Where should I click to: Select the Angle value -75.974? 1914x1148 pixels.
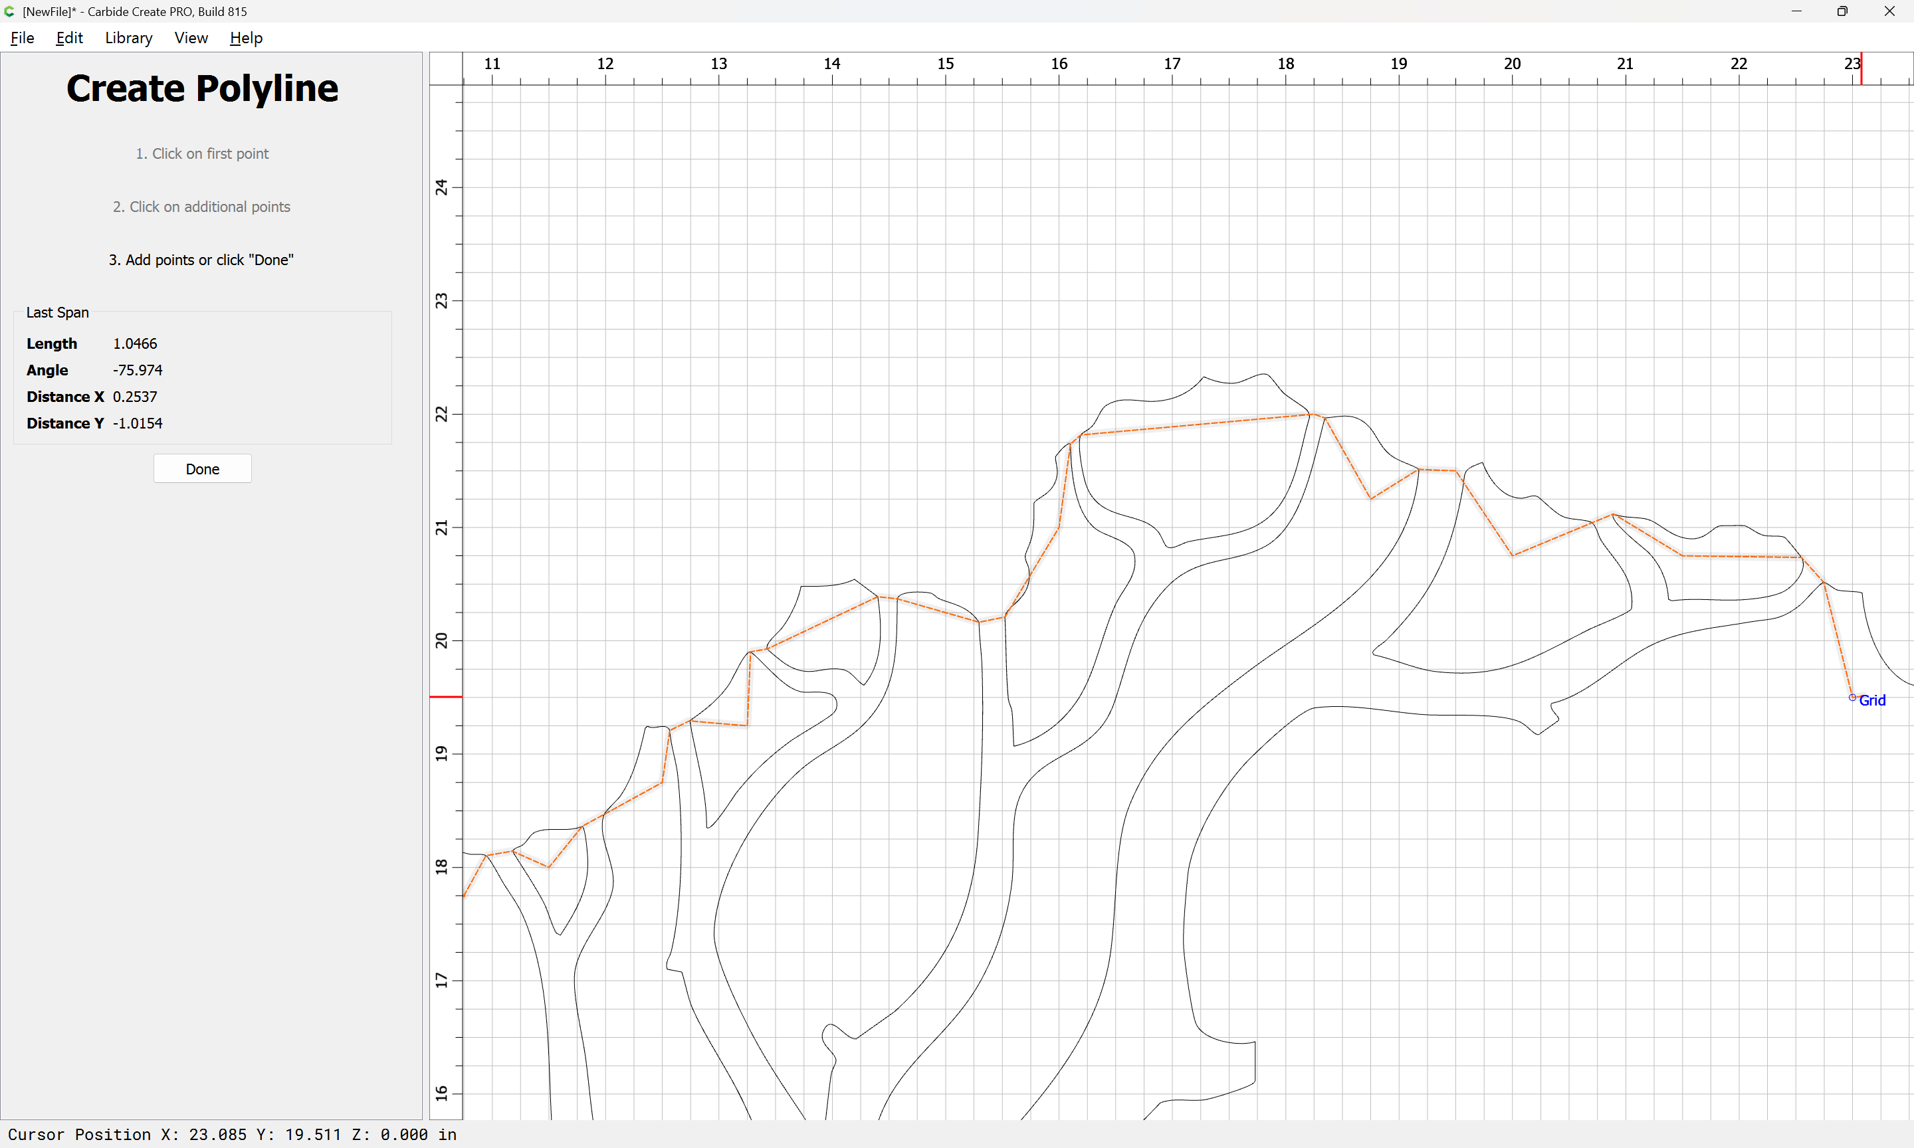tap(138, 370)
